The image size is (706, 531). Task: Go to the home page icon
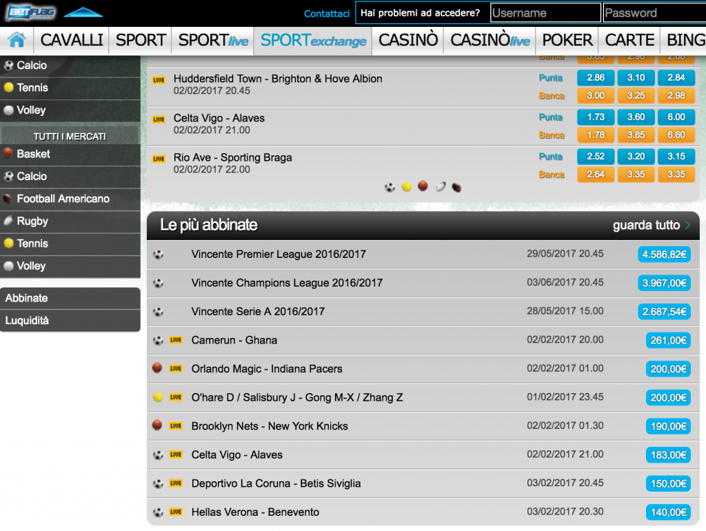point(17,40)
